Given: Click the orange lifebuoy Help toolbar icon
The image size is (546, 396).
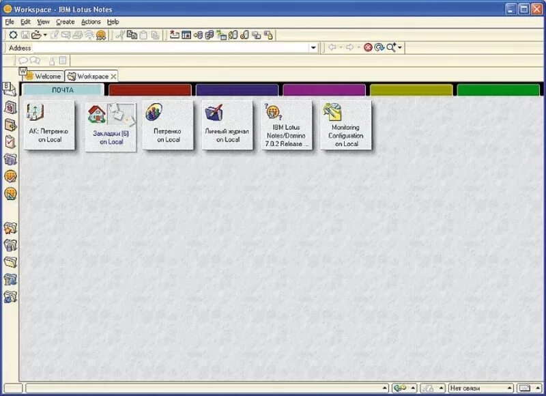Looking at the screenshot, I should (x=101, y=35).
